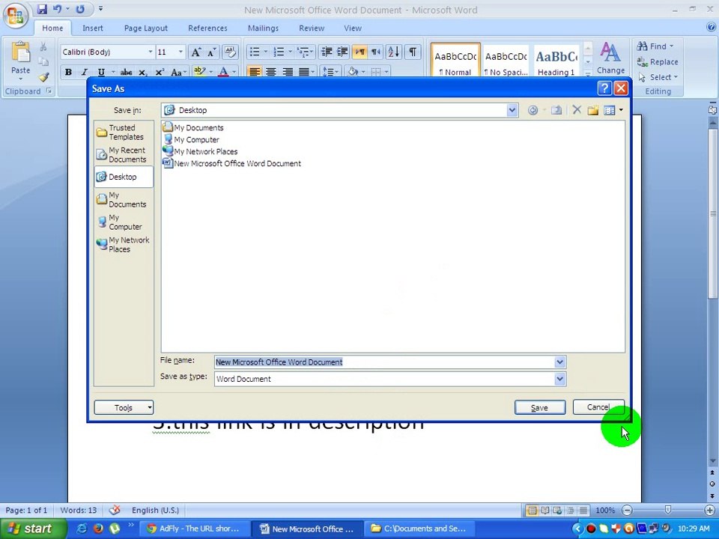Open the Find dropdown arrow
Image resolution: width=719 pixels, height=539 pixels.
[x=671, y=46]
